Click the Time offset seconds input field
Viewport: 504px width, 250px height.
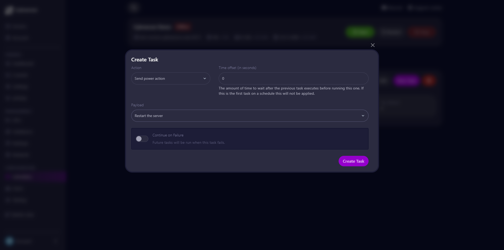(x=293, y=78)
